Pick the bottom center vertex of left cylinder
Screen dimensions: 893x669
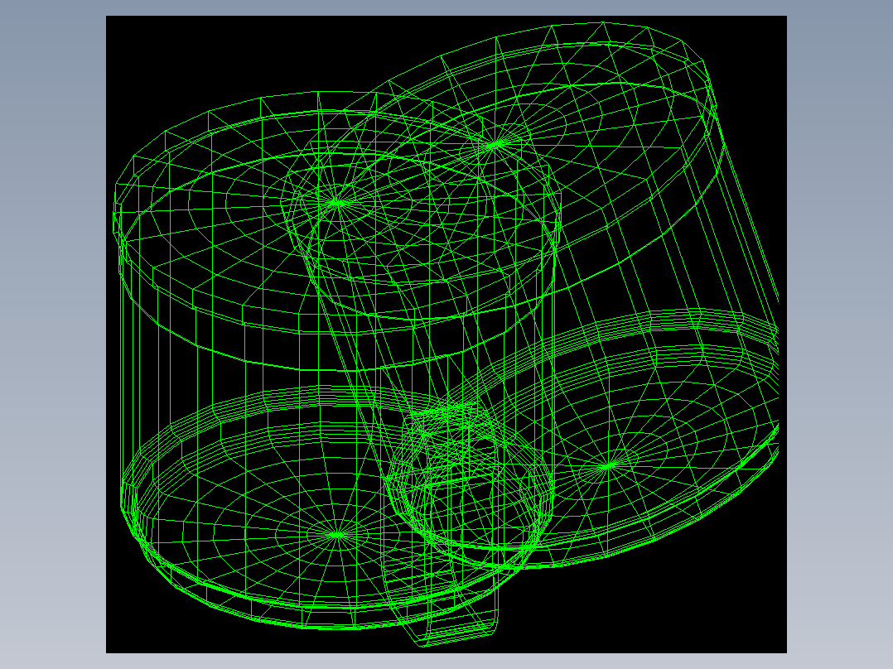tap(336, 535)
